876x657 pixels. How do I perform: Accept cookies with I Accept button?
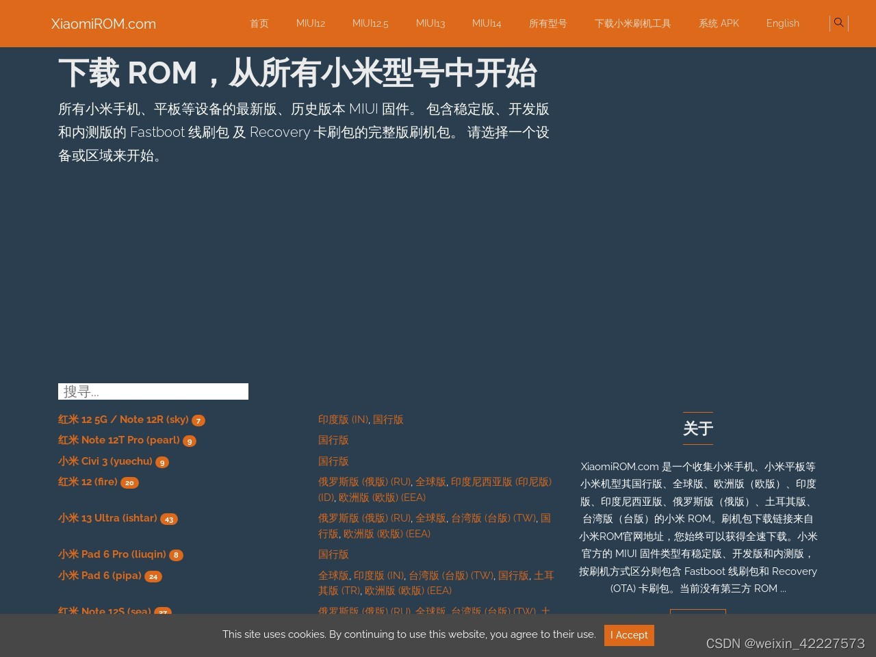[629, 635]
